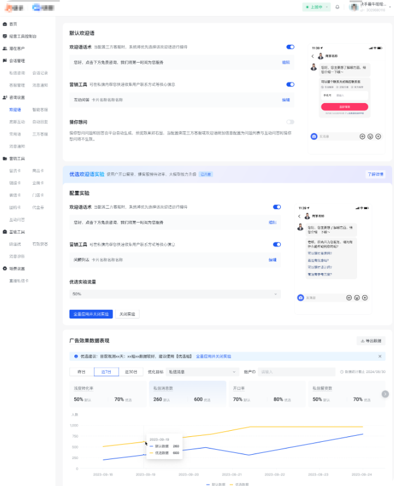
Task: Click rightmost plus icon in upper phone preview
Action: (378, 136)
